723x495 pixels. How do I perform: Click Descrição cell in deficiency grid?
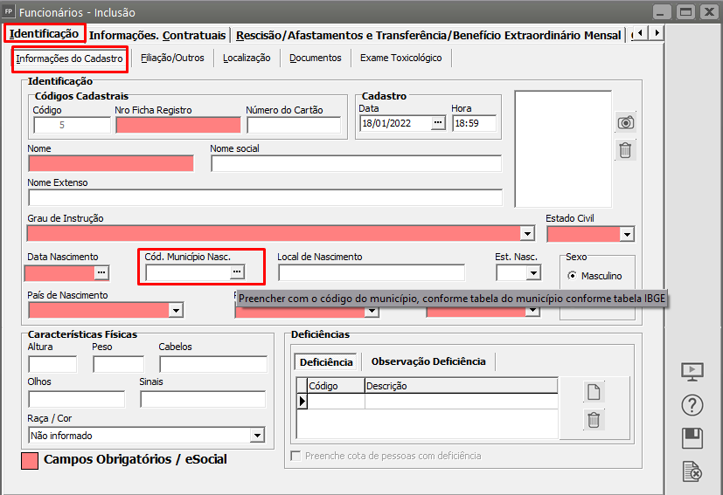(x=461, y=401)
